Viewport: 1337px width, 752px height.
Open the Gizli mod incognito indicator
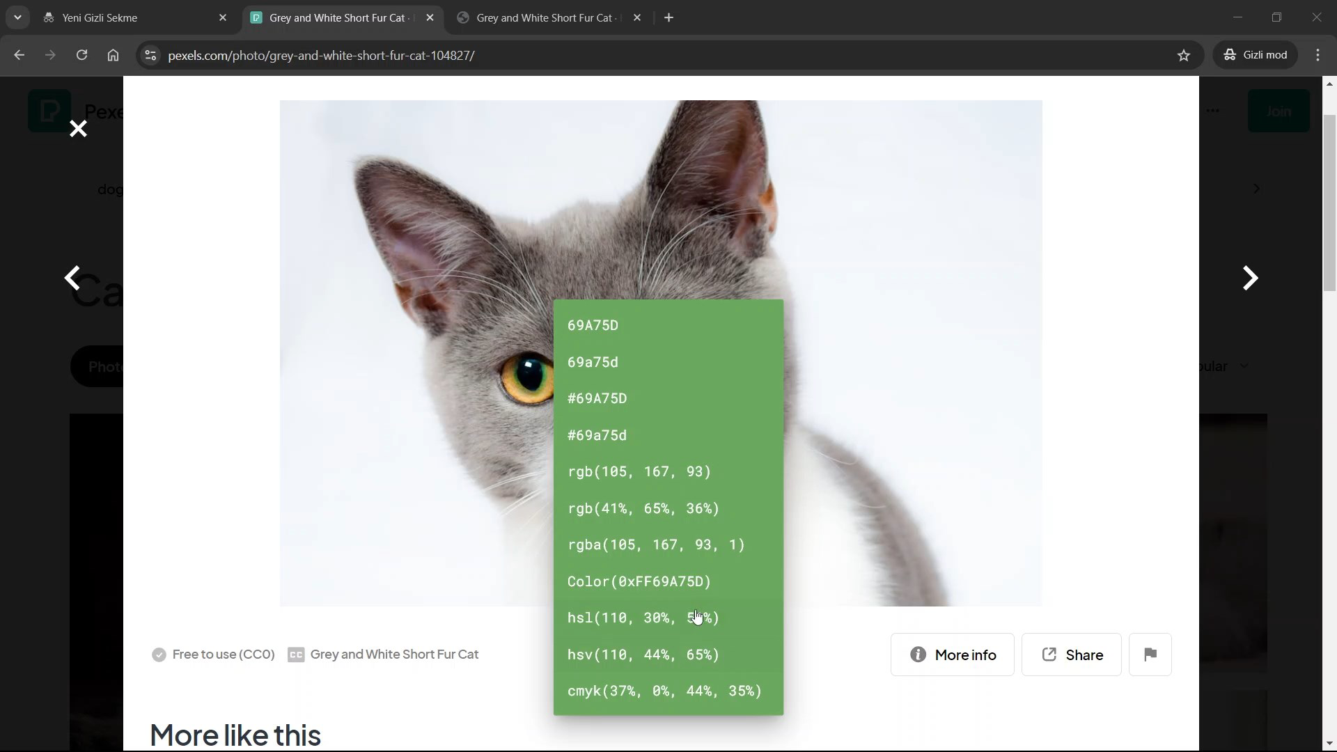click(x=1256, y=55)
